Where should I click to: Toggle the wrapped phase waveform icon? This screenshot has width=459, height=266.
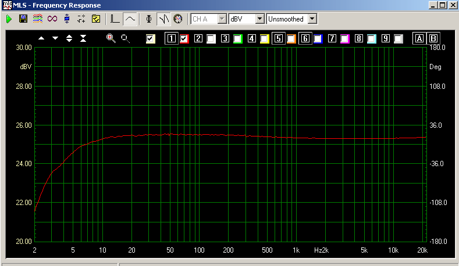point(163,19)
